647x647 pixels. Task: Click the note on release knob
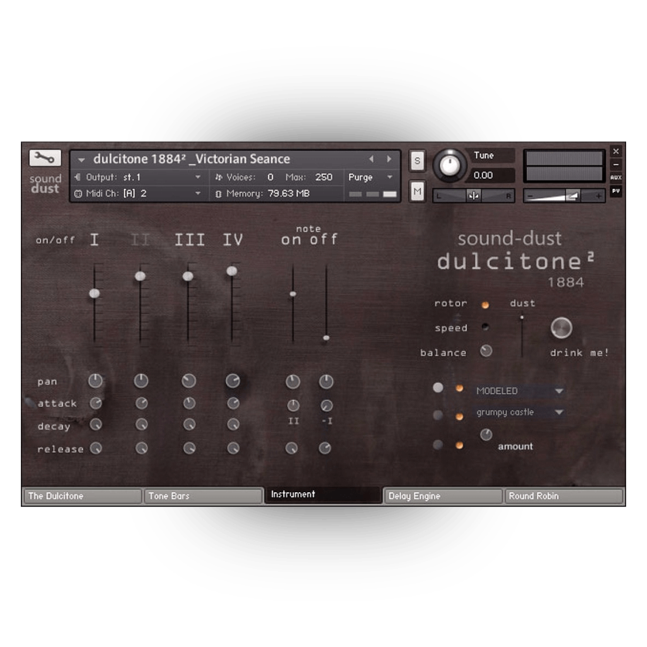[292, 448]
